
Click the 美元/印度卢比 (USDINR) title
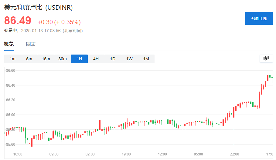click(38, 8)
